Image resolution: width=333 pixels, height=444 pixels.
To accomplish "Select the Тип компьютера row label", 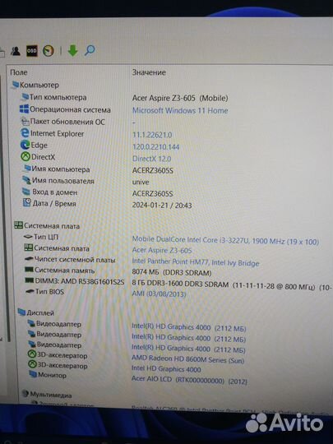I will click(58, 97).
